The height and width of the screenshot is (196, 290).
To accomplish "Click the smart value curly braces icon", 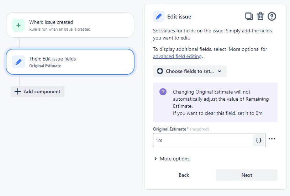I will pos(259,140).
